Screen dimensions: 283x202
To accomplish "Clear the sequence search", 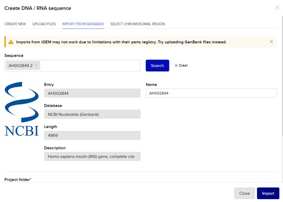I will (x=181, y=65).
